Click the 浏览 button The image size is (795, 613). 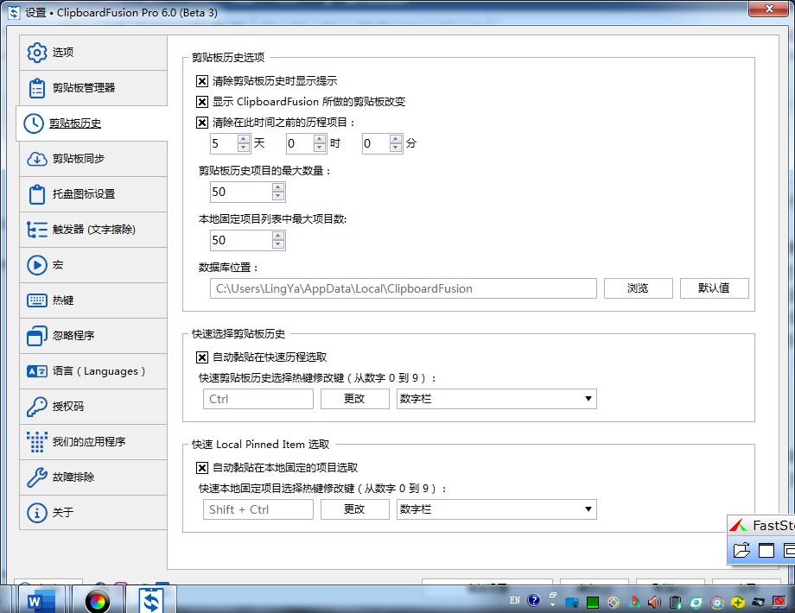point(639,288)
